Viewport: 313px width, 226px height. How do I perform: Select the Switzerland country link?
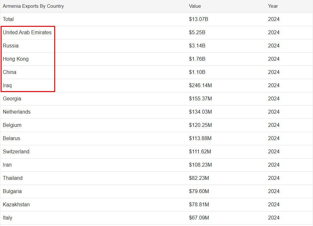16,151
